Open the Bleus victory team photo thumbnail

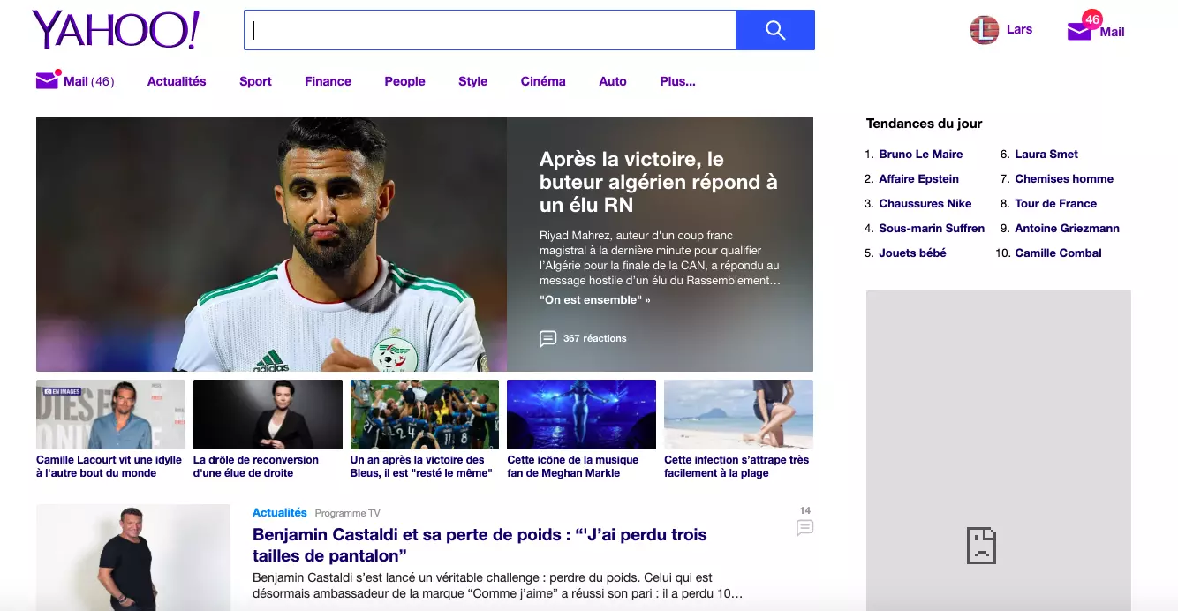point(425,414)
